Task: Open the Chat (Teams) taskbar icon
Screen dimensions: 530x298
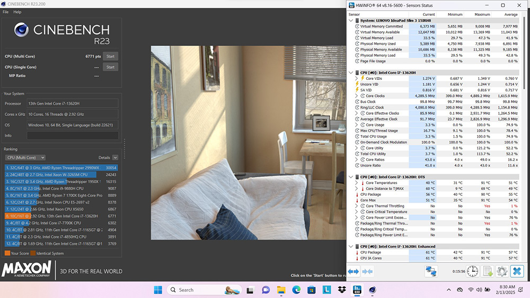Action: [x=266, y=290]
